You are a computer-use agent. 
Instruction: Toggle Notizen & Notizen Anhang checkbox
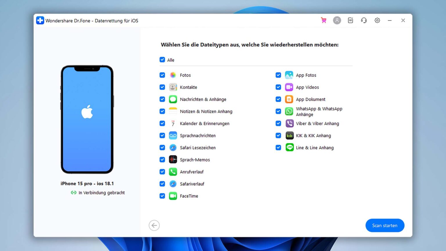pos(162,111)
